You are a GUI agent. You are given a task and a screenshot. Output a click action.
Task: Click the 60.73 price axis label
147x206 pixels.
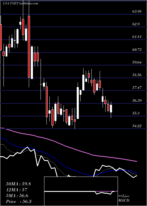coord(137,50)
